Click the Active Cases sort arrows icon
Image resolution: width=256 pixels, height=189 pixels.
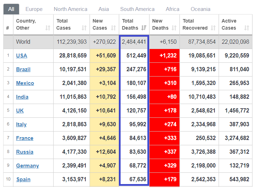246,28
